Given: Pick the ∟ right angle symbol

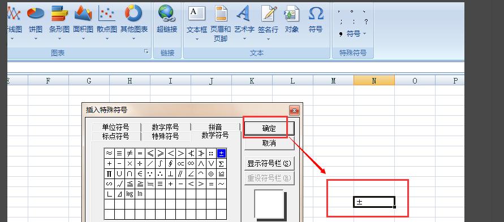Looking at the screenshot, I should (109, 194).
